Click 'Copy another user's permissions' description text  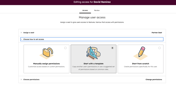click(94, 68)
